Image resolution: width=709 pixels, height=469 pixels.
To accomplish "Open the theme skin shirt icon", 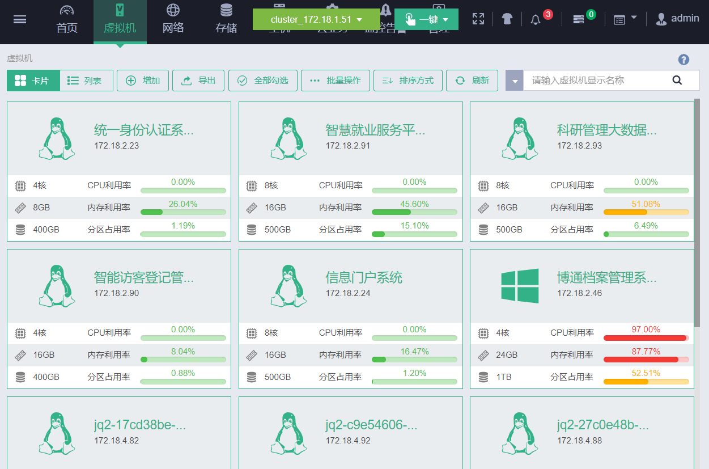I will tap(507, 19).
